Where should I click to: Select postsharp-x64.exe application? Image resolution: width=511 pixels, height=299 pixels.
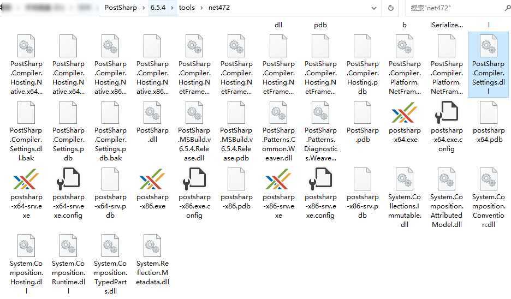pos(405,122)
